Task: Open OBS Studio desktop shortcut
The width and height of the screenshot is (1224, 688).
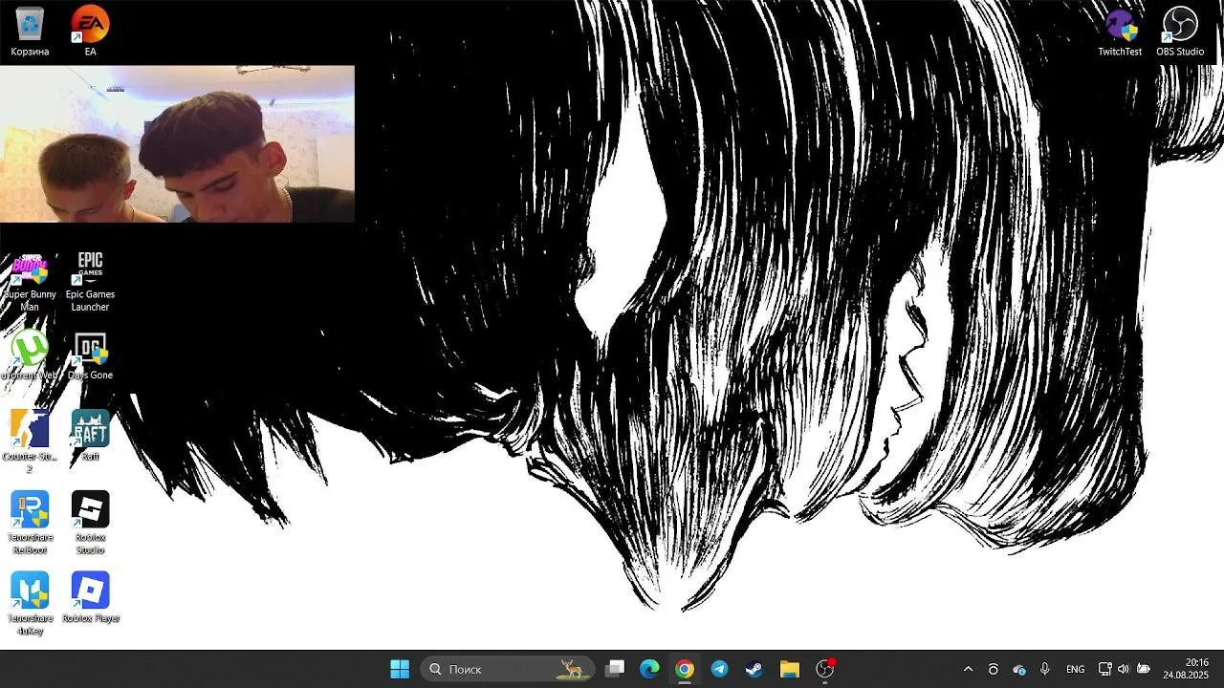Action: point(1180,32)
